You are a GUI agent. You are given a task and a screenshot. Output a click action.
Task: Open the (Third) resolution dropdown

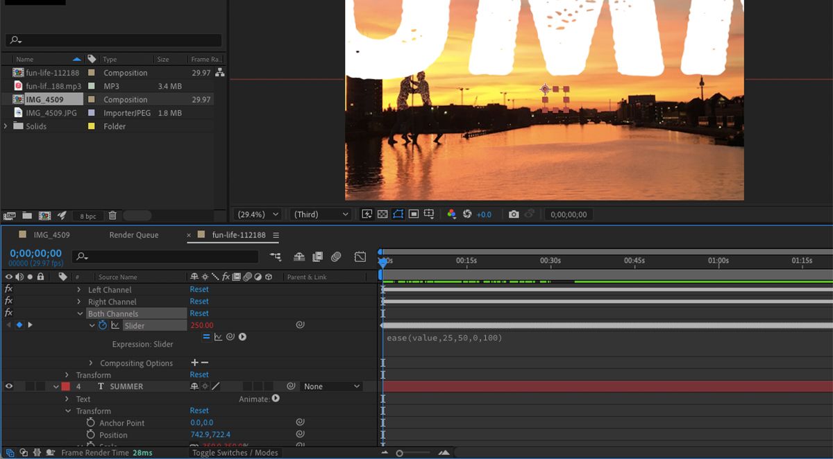320,214
